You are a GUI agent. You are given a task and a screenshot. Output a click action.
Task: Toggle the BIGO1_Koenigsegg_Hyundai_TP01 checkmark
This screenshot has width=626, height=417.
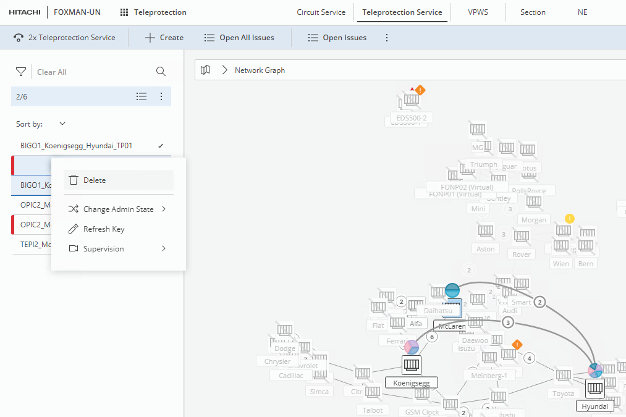pos(161,146)
